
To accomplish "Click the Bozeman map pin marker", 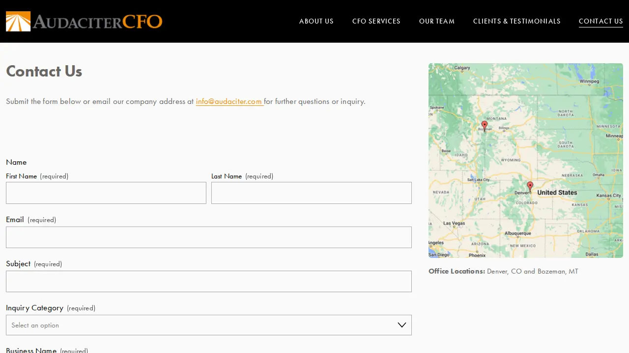I will pos(485,126).
